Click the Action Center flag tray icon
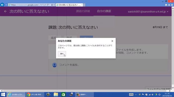174x97 pixels. click(x=143, y=95)
